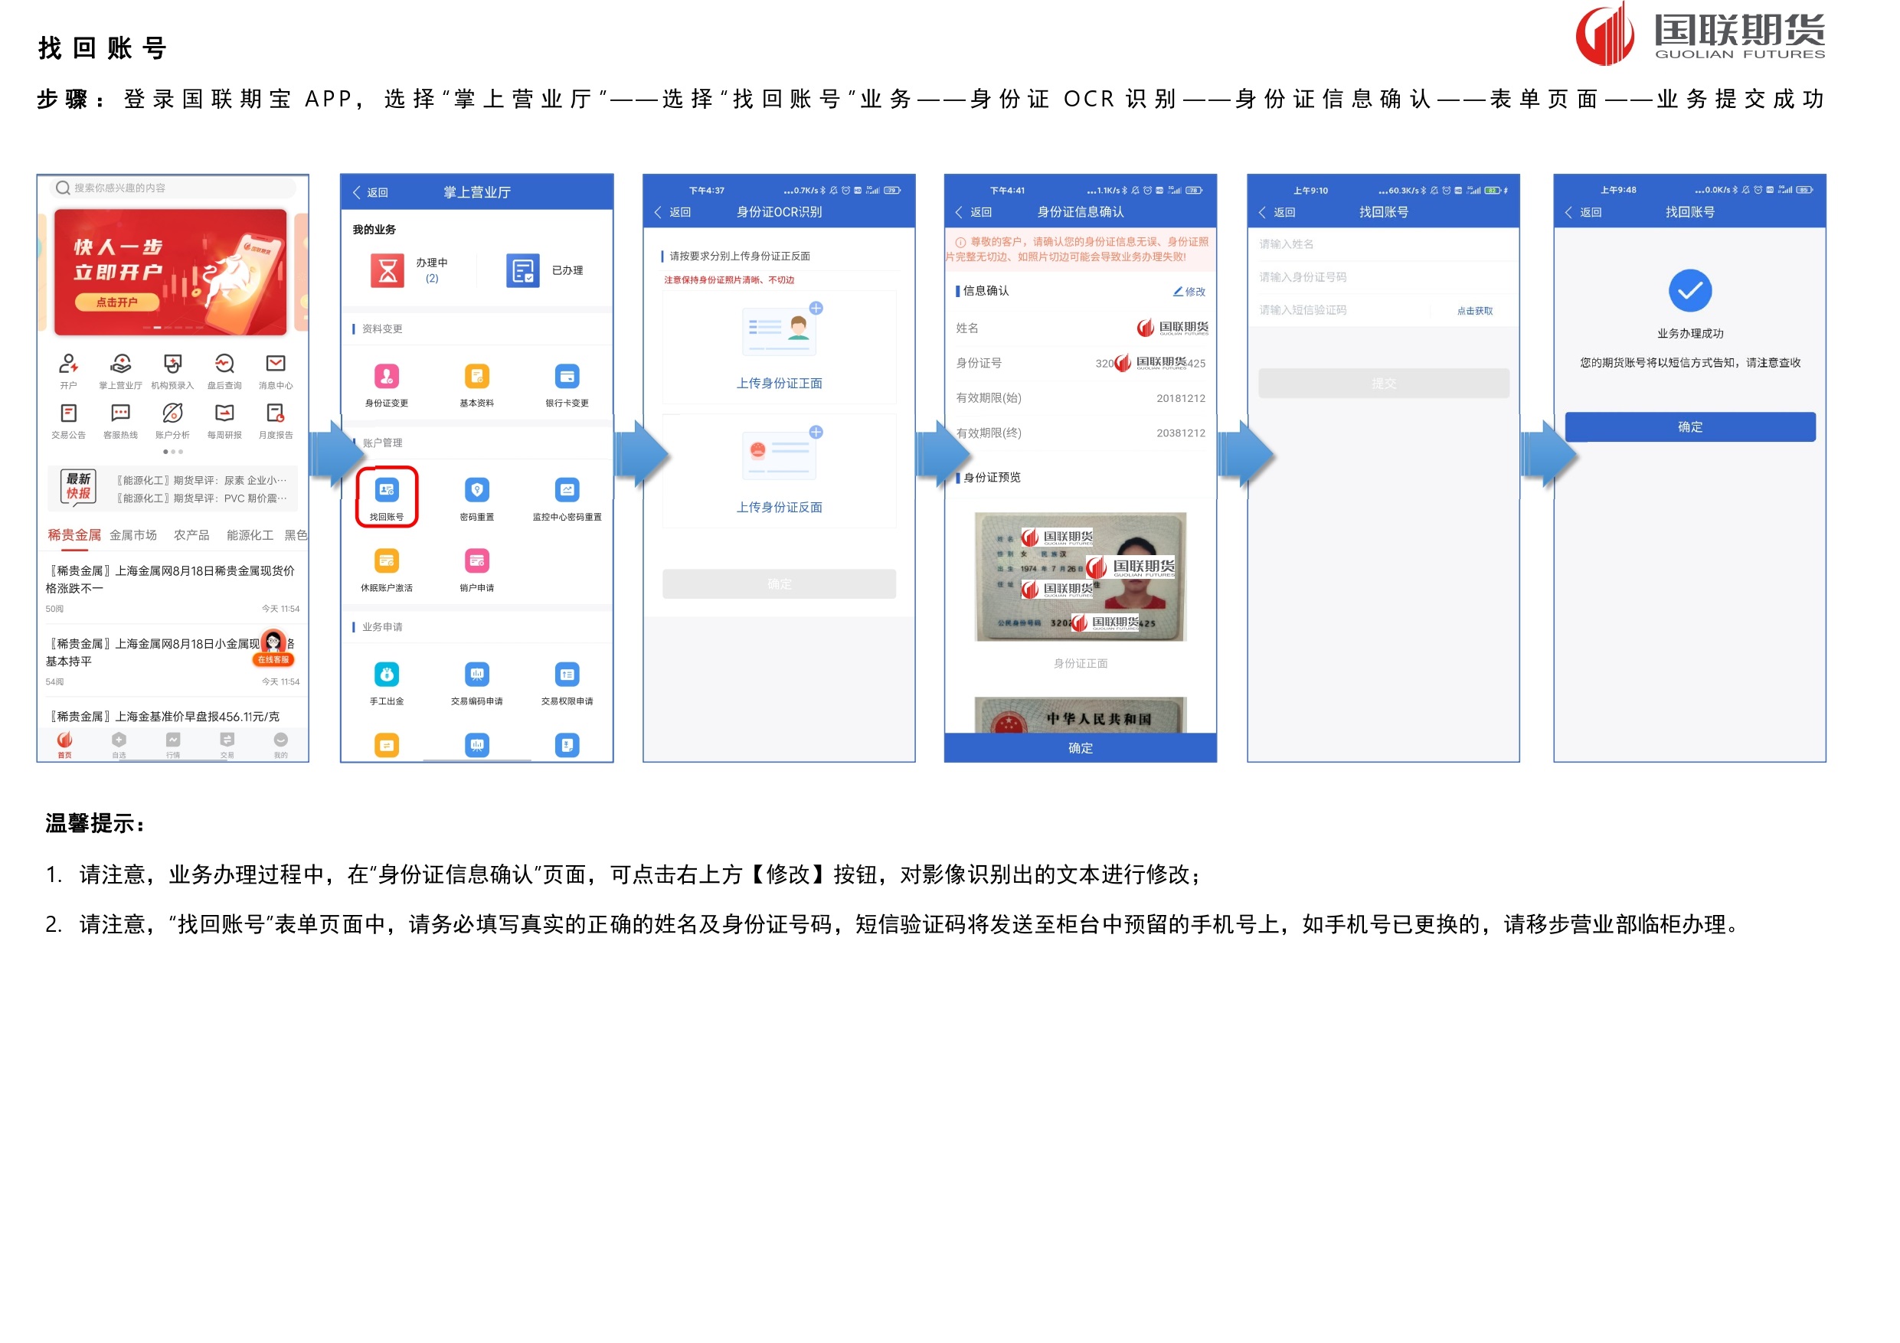Image resolution: width=1900 pixels, height=1343 pixels.
Task: Click the 快人一步 立即开户 banner
Action: pyautogui.click(x=171, y=273)
